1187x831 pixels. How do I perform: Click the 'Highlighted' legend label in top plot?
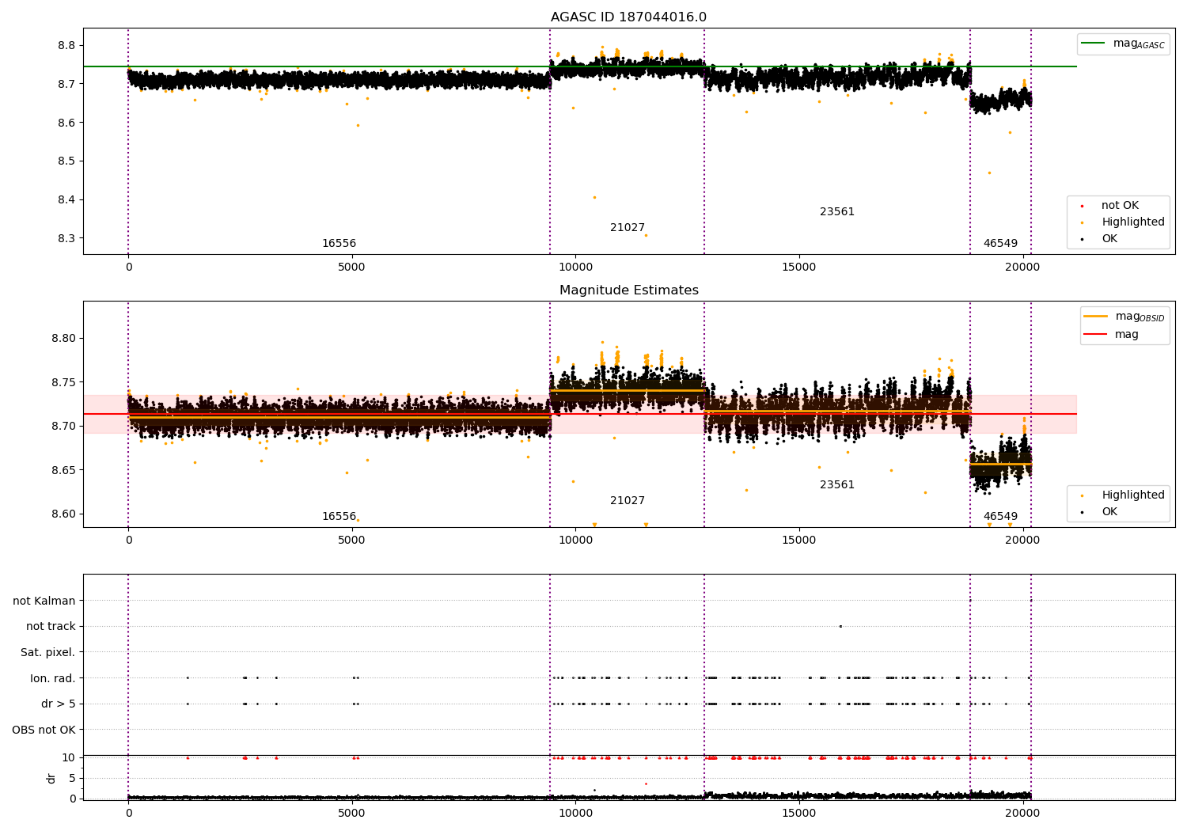click(1133, 222)
